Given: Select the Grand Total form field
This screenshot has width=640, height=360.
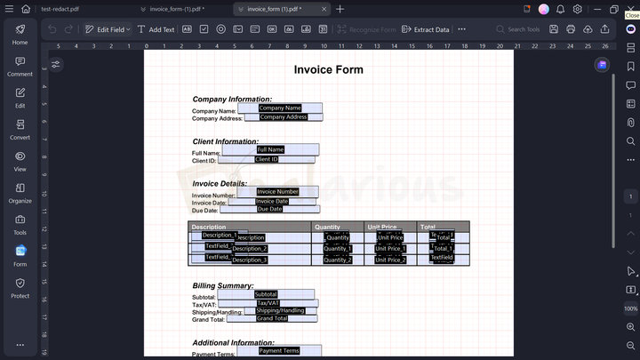Looking at the screenshot, I should (x=272, y=319).
